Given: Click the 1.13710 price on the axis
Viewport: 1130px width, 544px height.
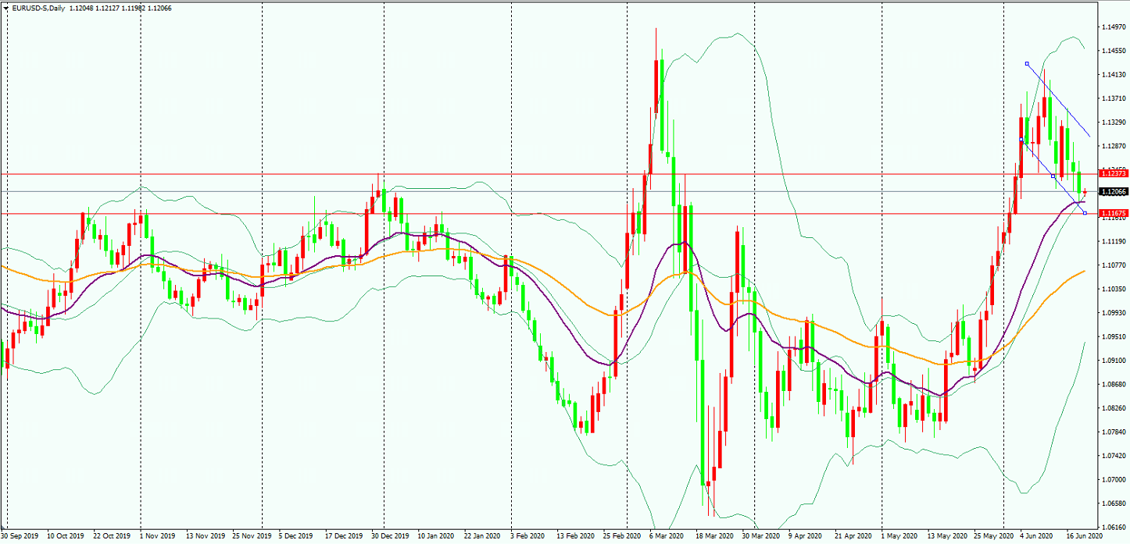Looking at the screenshot, I should click(x=1114, y=99).
